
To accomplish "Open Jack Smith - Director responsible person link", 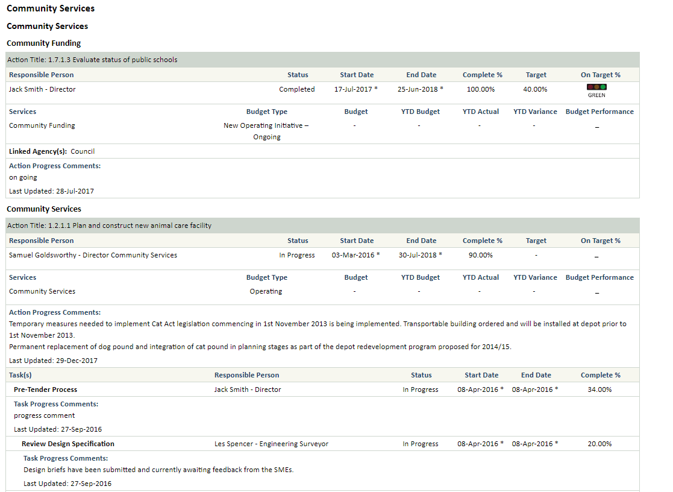I will 42,89.
